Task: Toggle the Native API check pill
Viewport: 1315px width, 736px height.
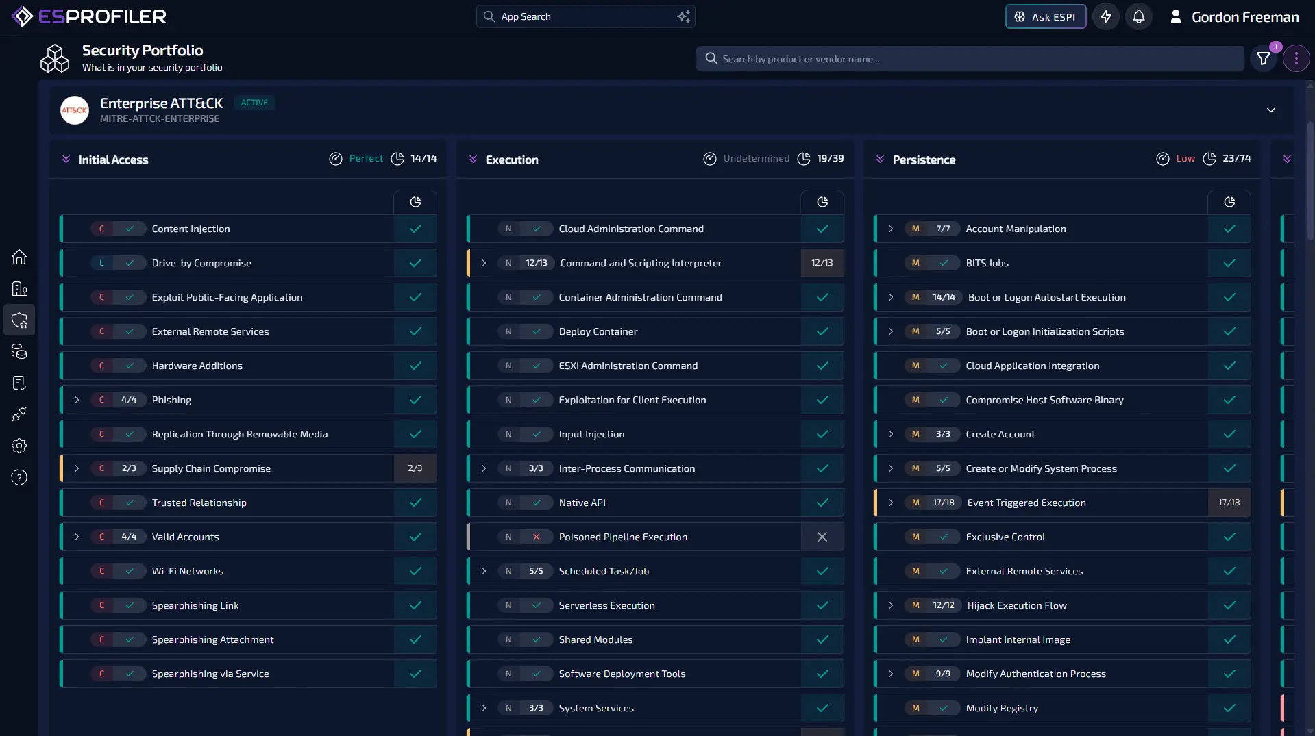Action: coord(537,503)
